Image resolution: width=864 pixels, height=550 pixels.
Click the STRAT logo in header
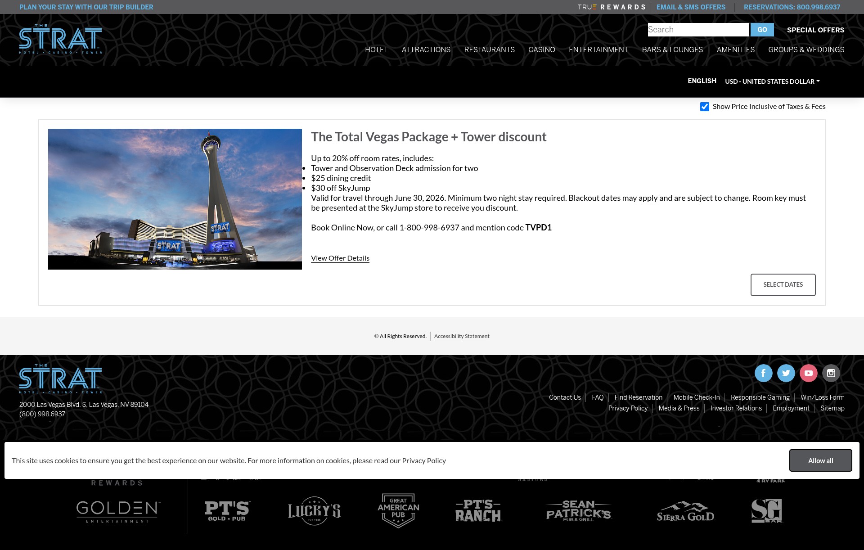tap(60, 39)
